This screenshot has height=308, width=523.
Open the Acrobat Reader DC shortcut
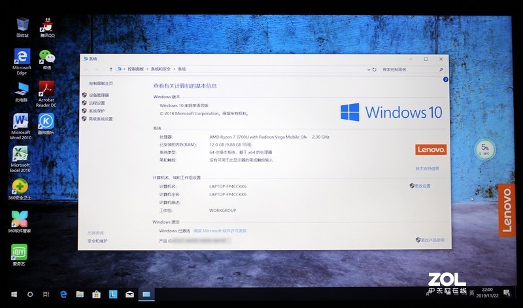pos(46,94)
